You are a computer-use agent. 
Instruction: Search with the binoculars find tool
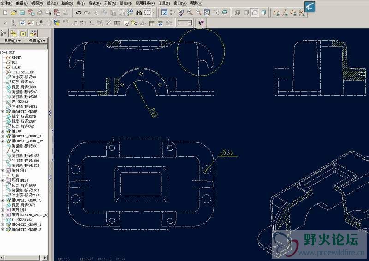point(139,12)
